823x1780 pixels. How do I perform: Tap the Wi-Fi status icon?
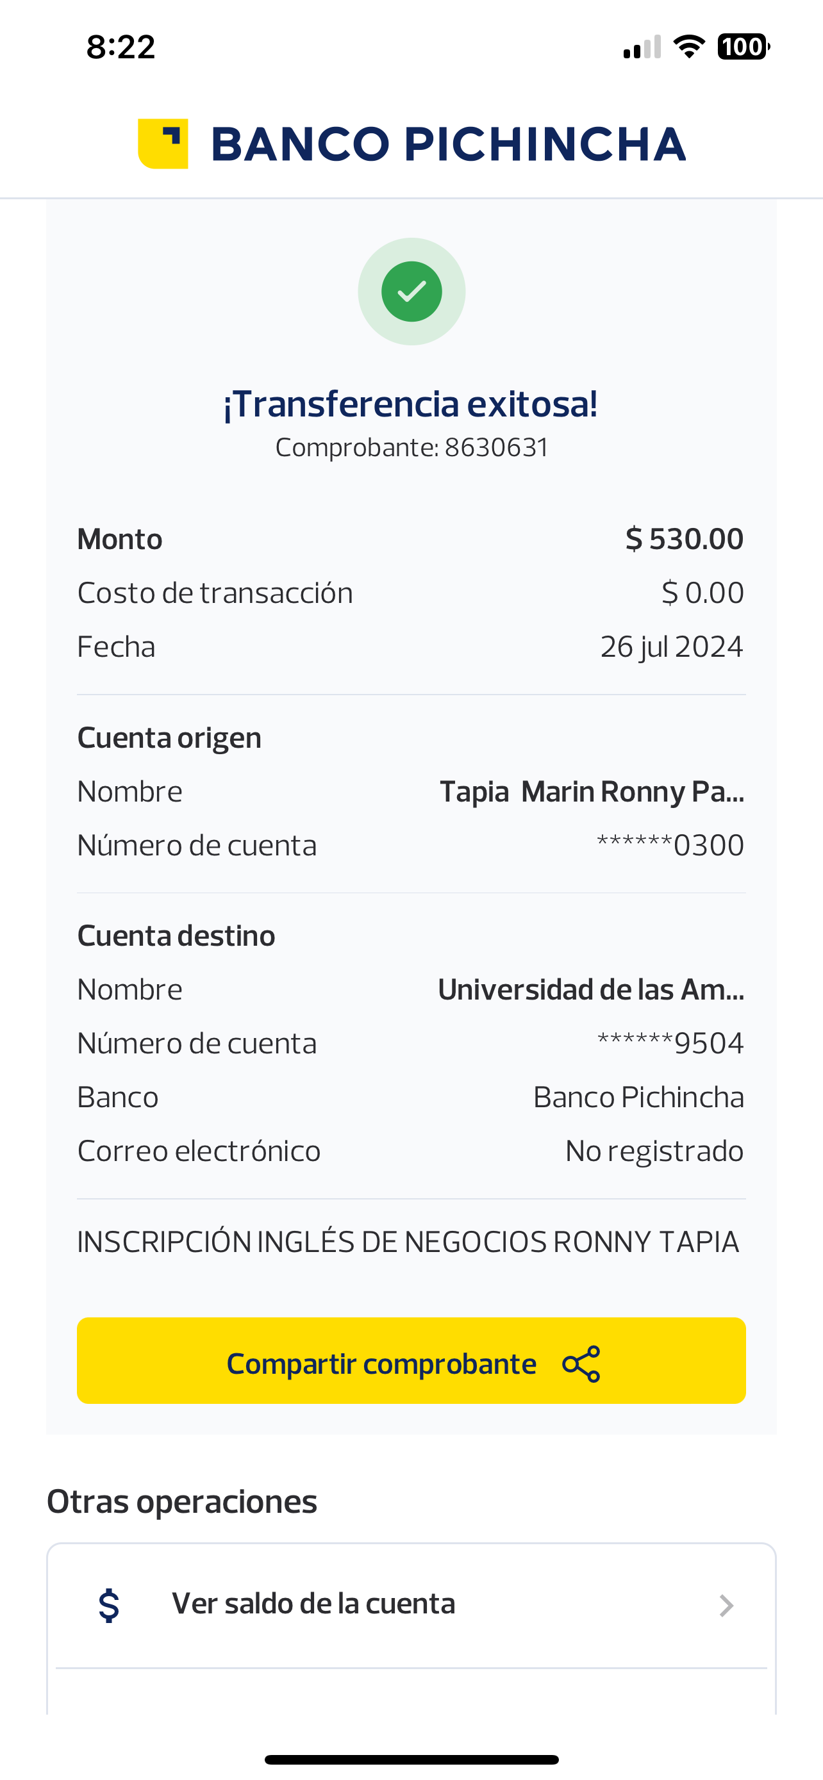pos(689,47)
